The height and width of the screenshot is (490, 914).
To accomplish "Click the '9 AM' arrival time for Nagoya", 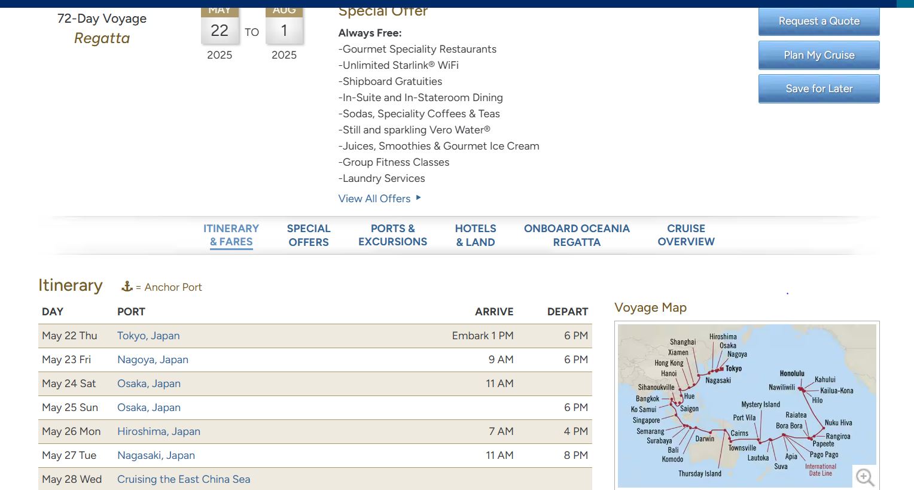I will (x=501, y=360).
